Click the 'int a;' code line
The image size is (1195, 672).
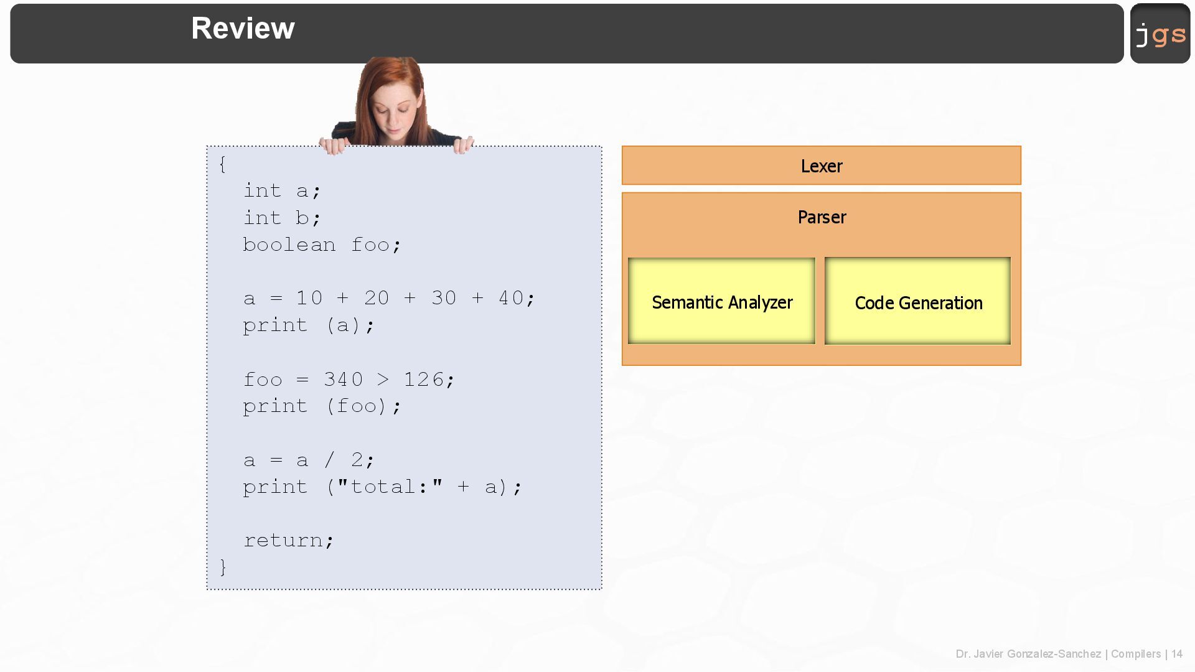click(282, 190)
